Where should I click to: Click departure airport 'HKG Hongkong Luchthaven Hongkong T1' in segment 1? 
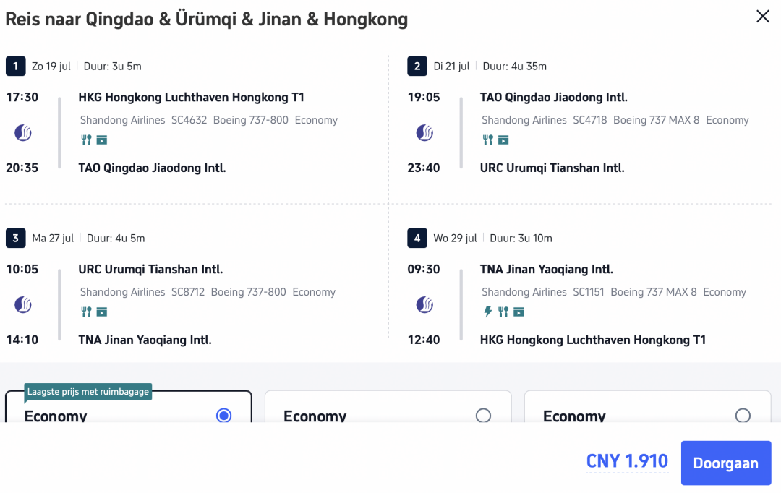[191, 97]
